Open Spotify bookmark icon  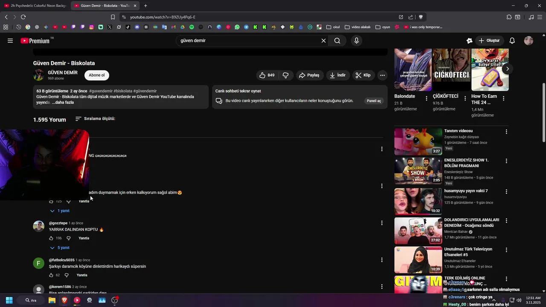point(192,27)
